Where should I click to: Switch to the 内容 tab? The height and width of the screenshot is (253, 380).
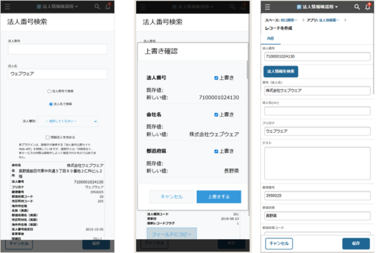(x=271, y=39)
